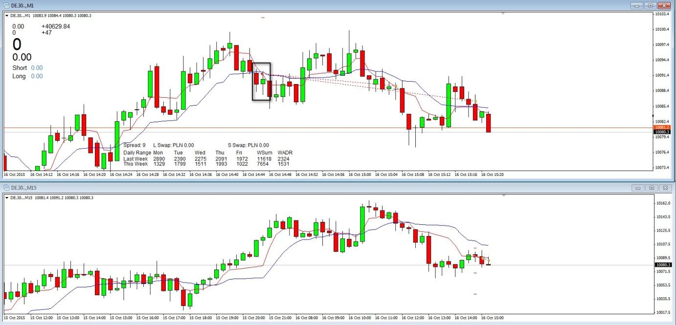
Task: Click the Short 0.00 value on M1 chart
Action: click(37, 68)
